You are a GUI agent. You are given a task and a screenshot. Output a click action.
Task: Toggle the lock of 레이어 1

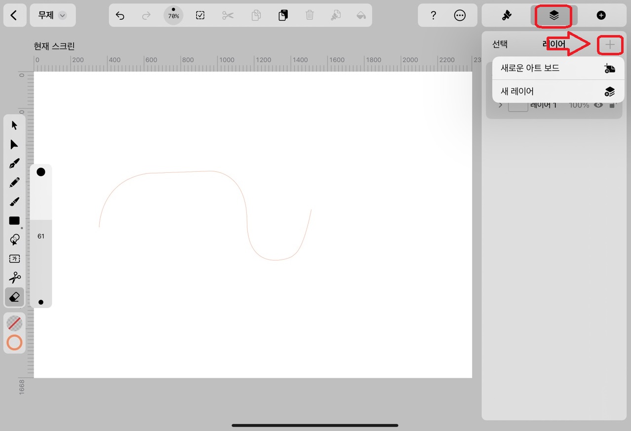coord(612,105)
